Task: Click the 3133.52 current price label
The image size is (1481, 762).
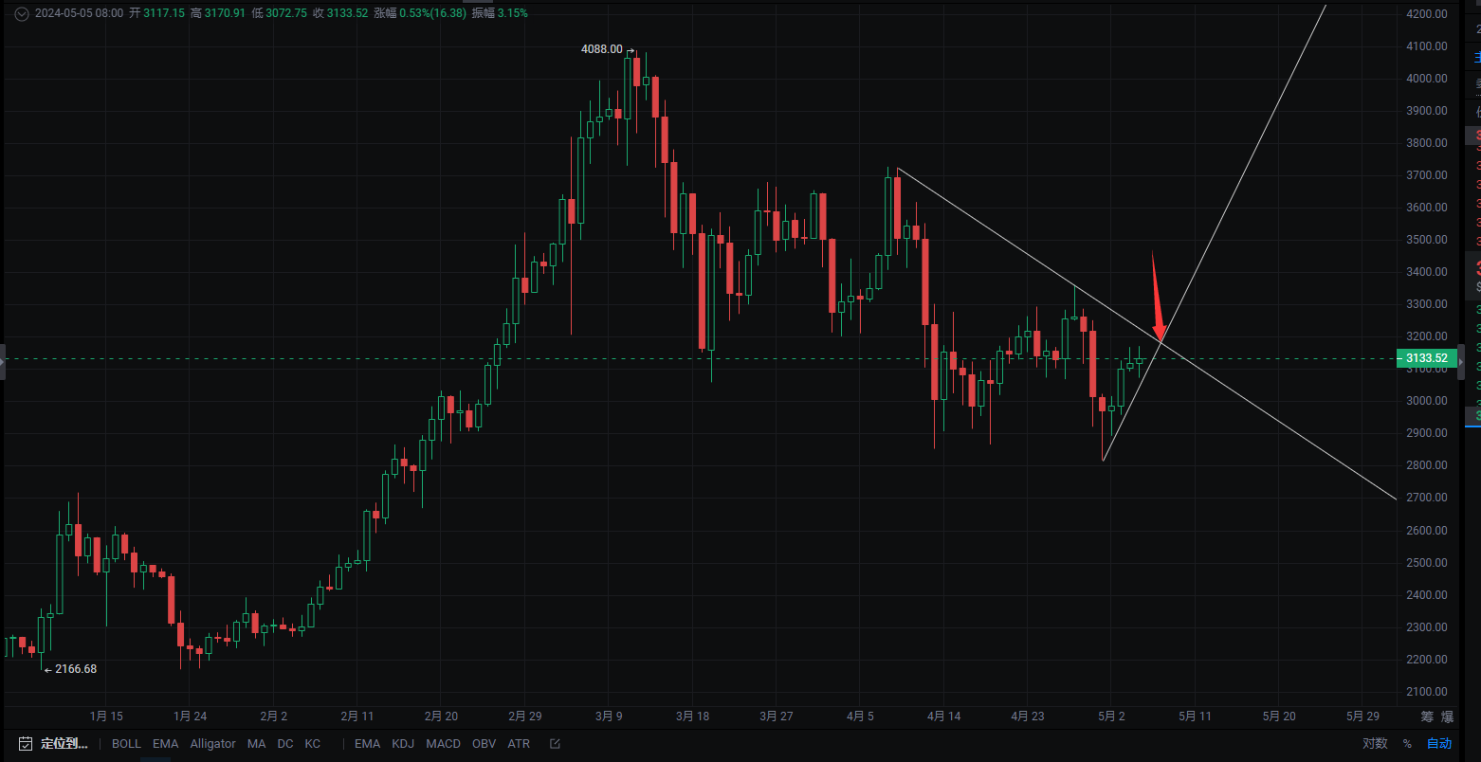Action: (x=1426, y=358)
